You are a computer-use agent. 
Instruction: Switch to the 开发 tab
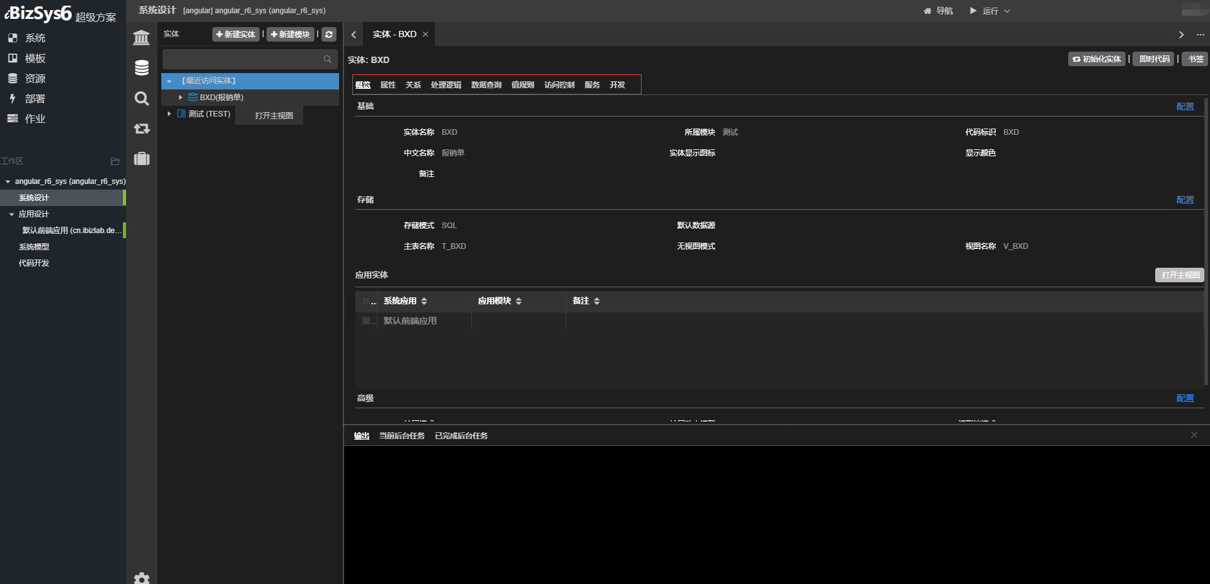[x=618, y=85]
